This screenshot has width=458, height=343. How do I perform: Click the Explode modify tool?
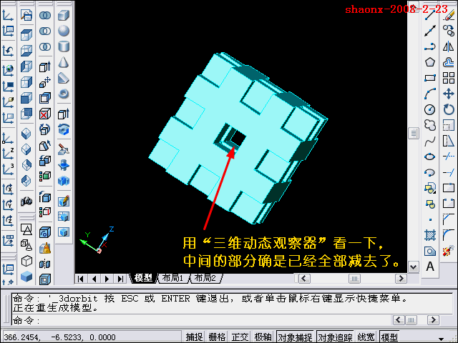[449, 251]
